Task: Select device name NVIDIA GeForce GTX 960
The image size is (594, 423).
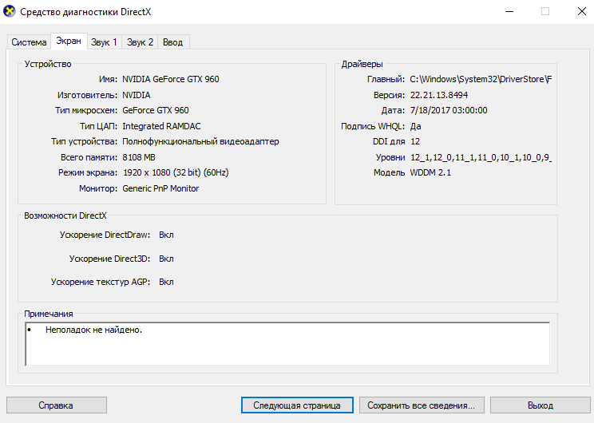Action: 171,79
